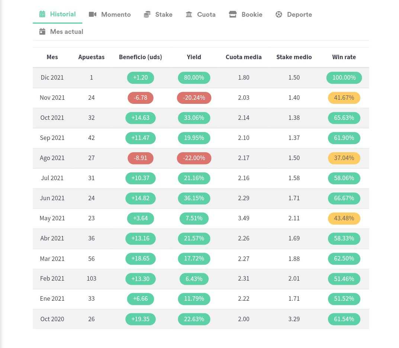Click the store icon next to Bookie
399x348 pixels.
click(x=233, y=14)
